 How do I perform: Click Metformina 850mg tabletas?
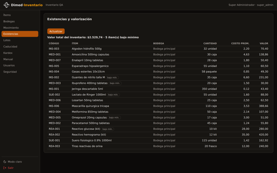90,112
